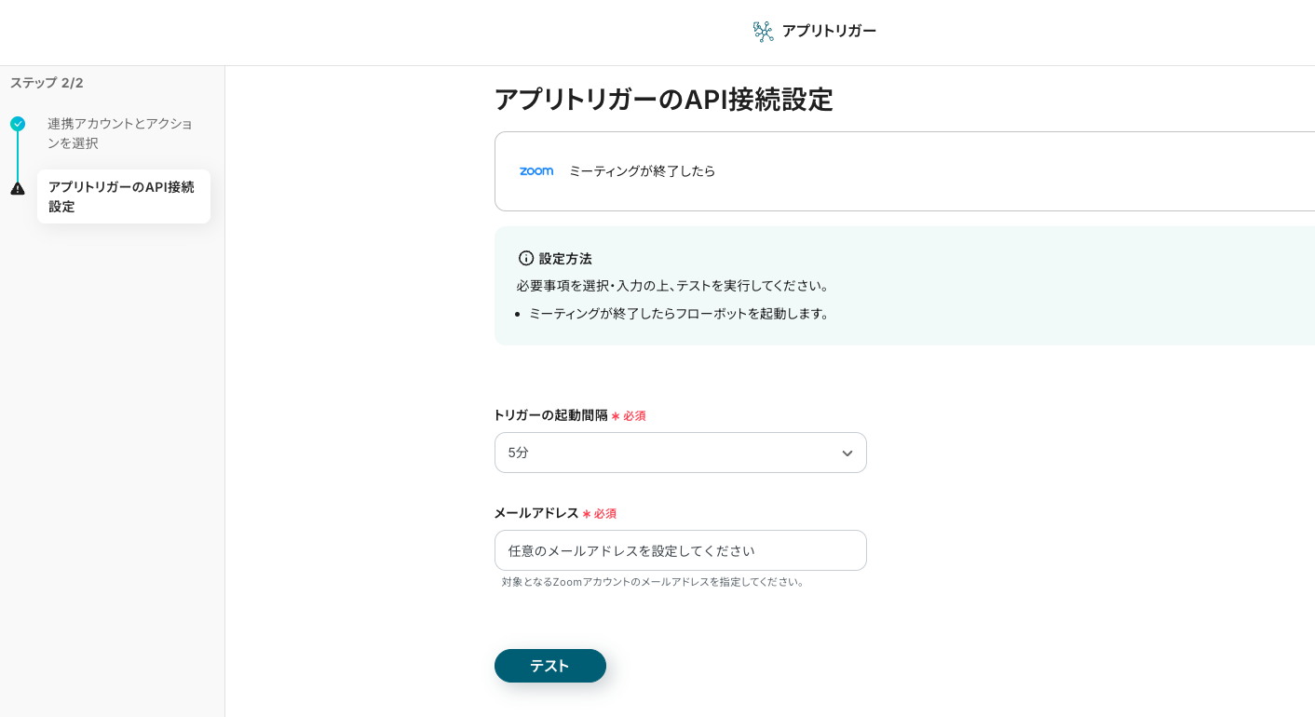Click the ステップ 2/2 label
Image resolution: width=1315 pixels, height=717 pixels.
click(x=47, y=83)
